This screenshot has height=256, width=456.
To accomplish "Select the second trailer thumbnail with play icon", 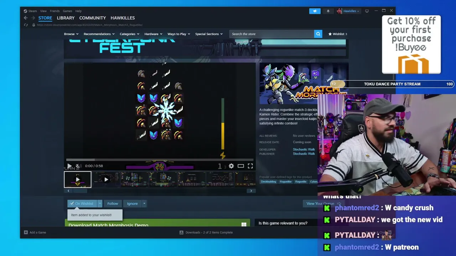I will click(106, 180).
